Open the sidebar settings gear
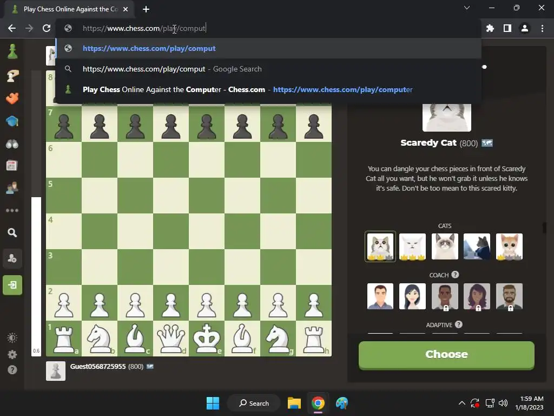 tap(12, 354)
